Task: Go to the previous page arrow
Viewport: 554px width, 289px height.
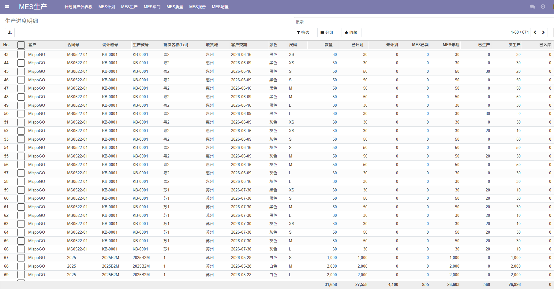Action: tap(535, 32)
